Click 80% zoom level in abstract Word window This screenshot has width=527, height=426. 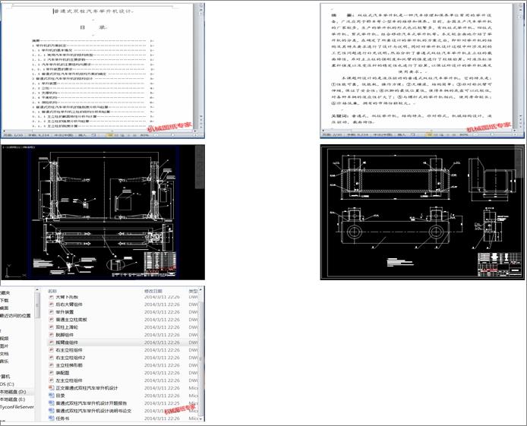(x=464, y=134)
